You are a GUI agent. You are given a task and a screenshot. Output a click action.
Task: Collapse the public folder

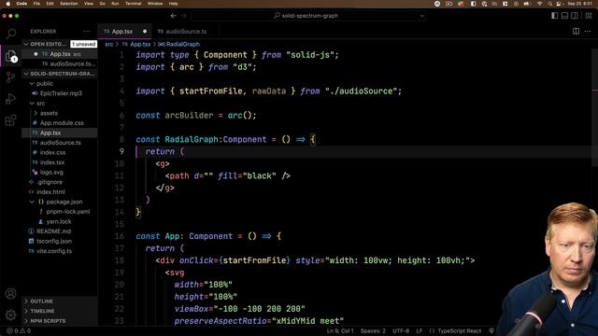pyautogui.click(x=32, y=83)
